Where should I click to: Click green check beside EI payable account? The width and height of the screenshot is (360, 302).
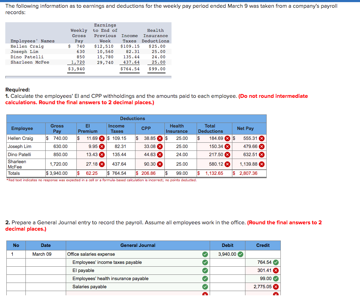coord(205,271)
